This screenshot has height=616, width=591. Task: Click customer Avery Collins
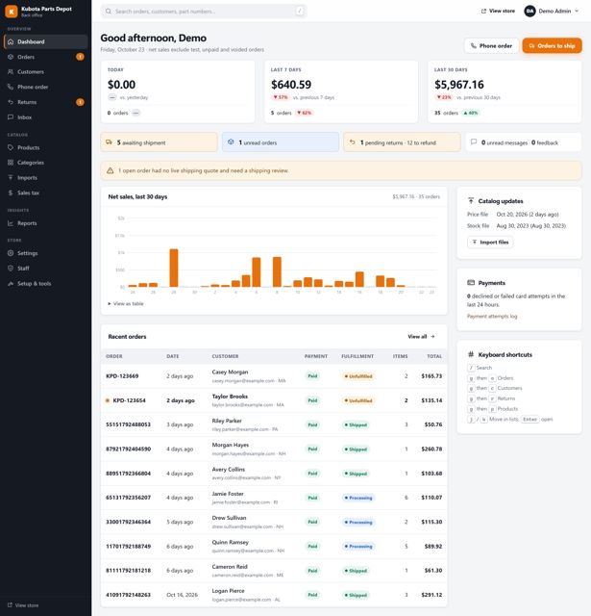click(229, 470)
